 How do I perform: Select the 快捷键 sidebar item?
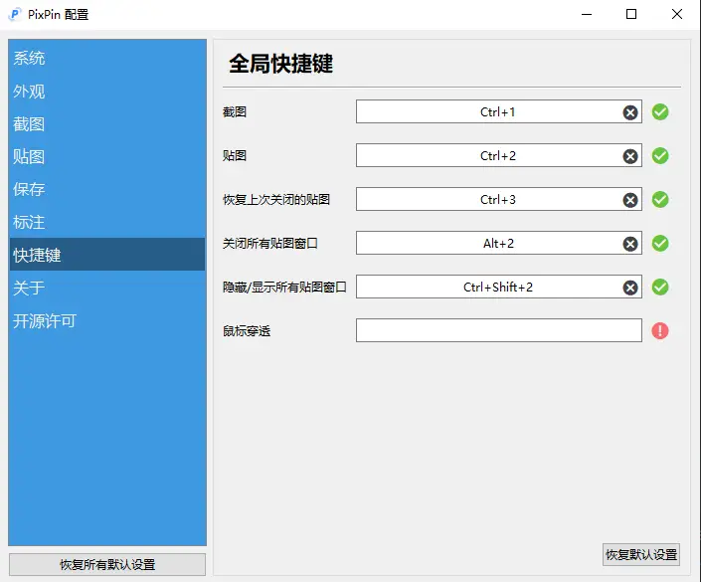(x=106, y=255)
